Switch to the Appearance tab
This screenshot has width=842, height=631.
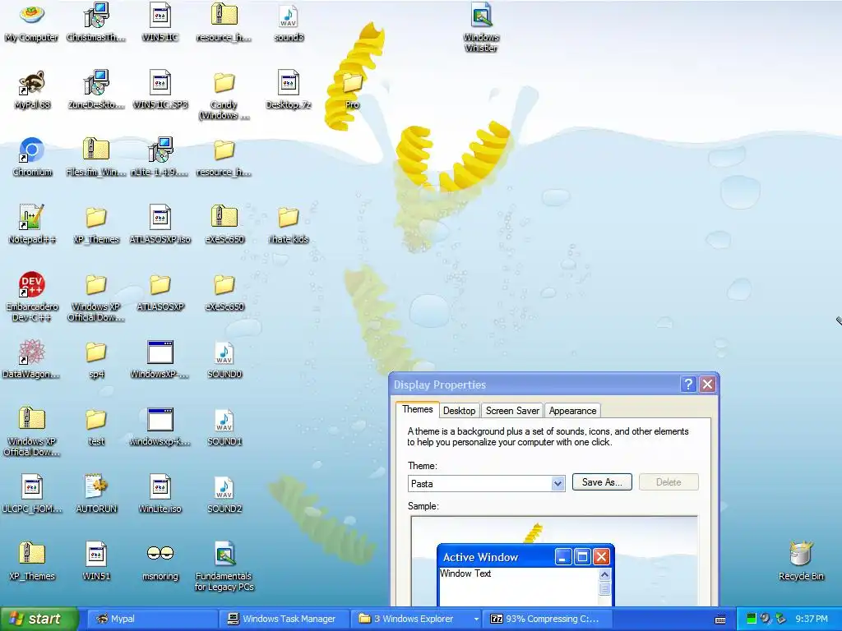(572, 411)
